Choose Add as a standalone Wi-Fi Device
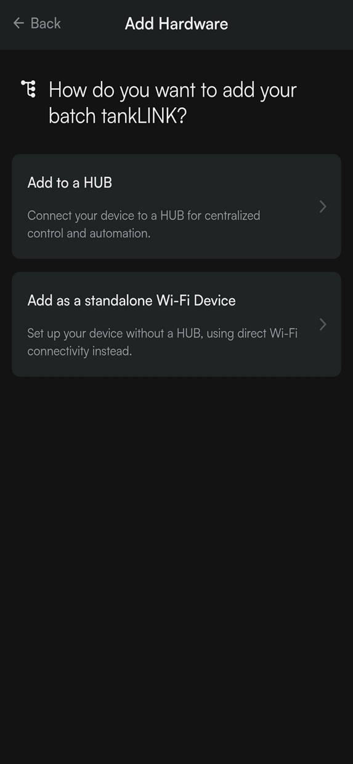This screenshot has height=764, width=353. tap(176, 324)
